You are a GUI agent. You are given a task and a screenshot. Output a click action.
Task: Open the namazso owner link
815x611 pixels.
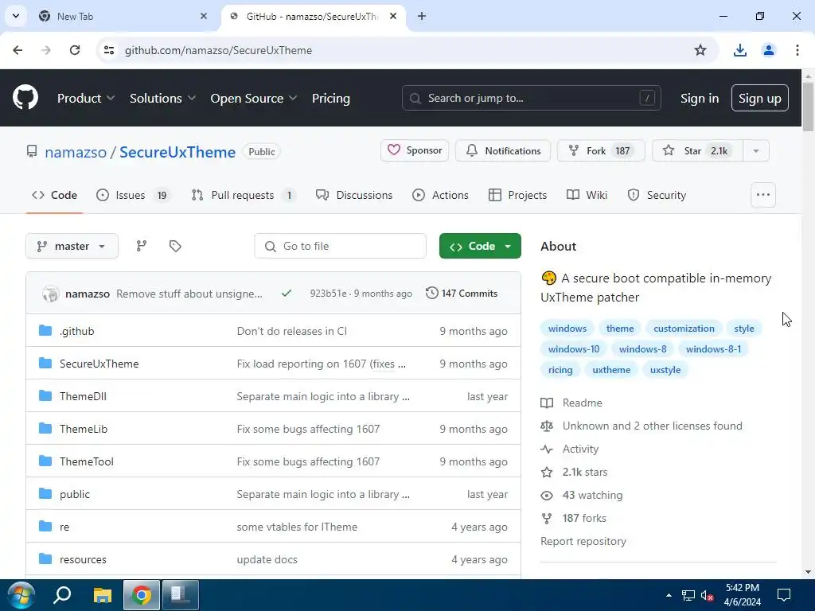(x=76, y=152)
